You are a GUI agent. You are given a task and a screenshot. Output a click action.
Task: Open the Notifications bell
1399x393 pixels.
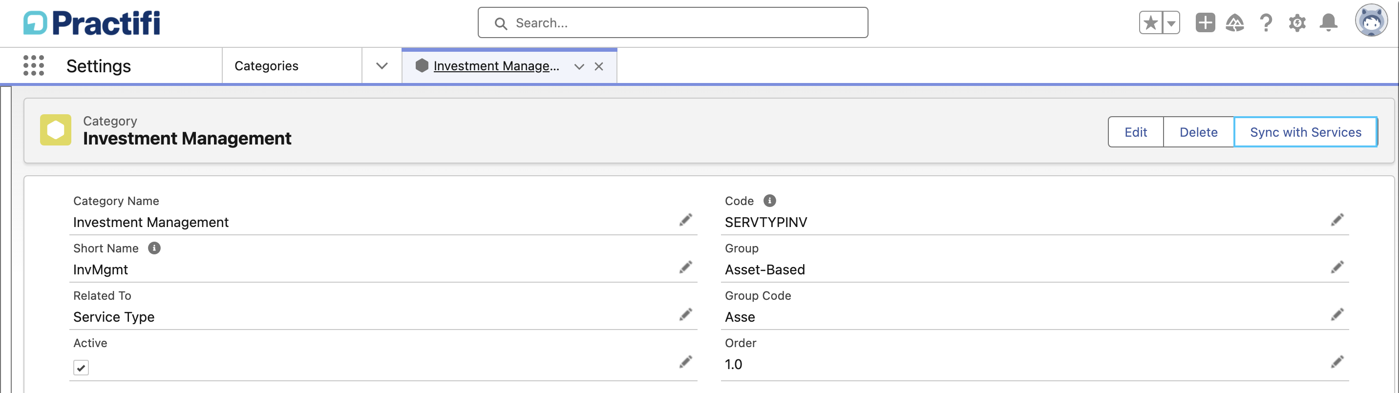1328,23
